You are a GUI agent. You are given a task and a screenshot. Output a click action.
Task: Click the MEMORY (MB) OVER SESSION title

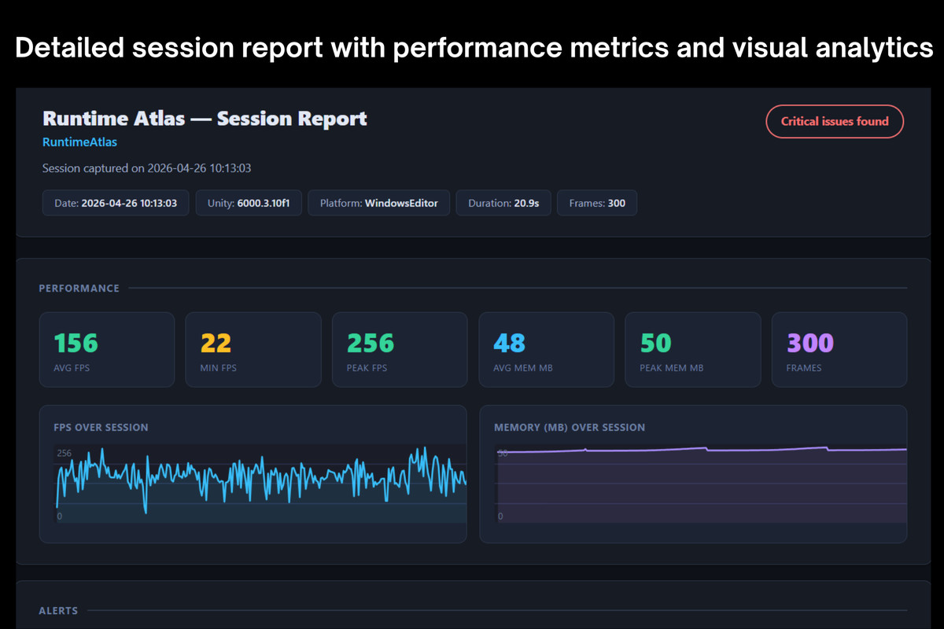pyautogui.click(x=570, y=428)
